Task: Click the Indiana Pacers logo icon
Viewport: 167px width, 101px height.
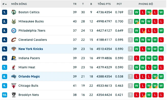Action: pos(14,58)
